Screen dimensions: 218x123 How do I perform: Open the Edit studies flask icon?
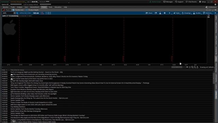point(160,13)
